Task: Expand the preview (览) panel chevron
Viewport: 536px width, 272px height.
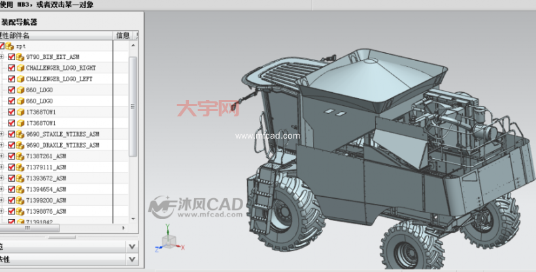Action: (x=132, y=246)
